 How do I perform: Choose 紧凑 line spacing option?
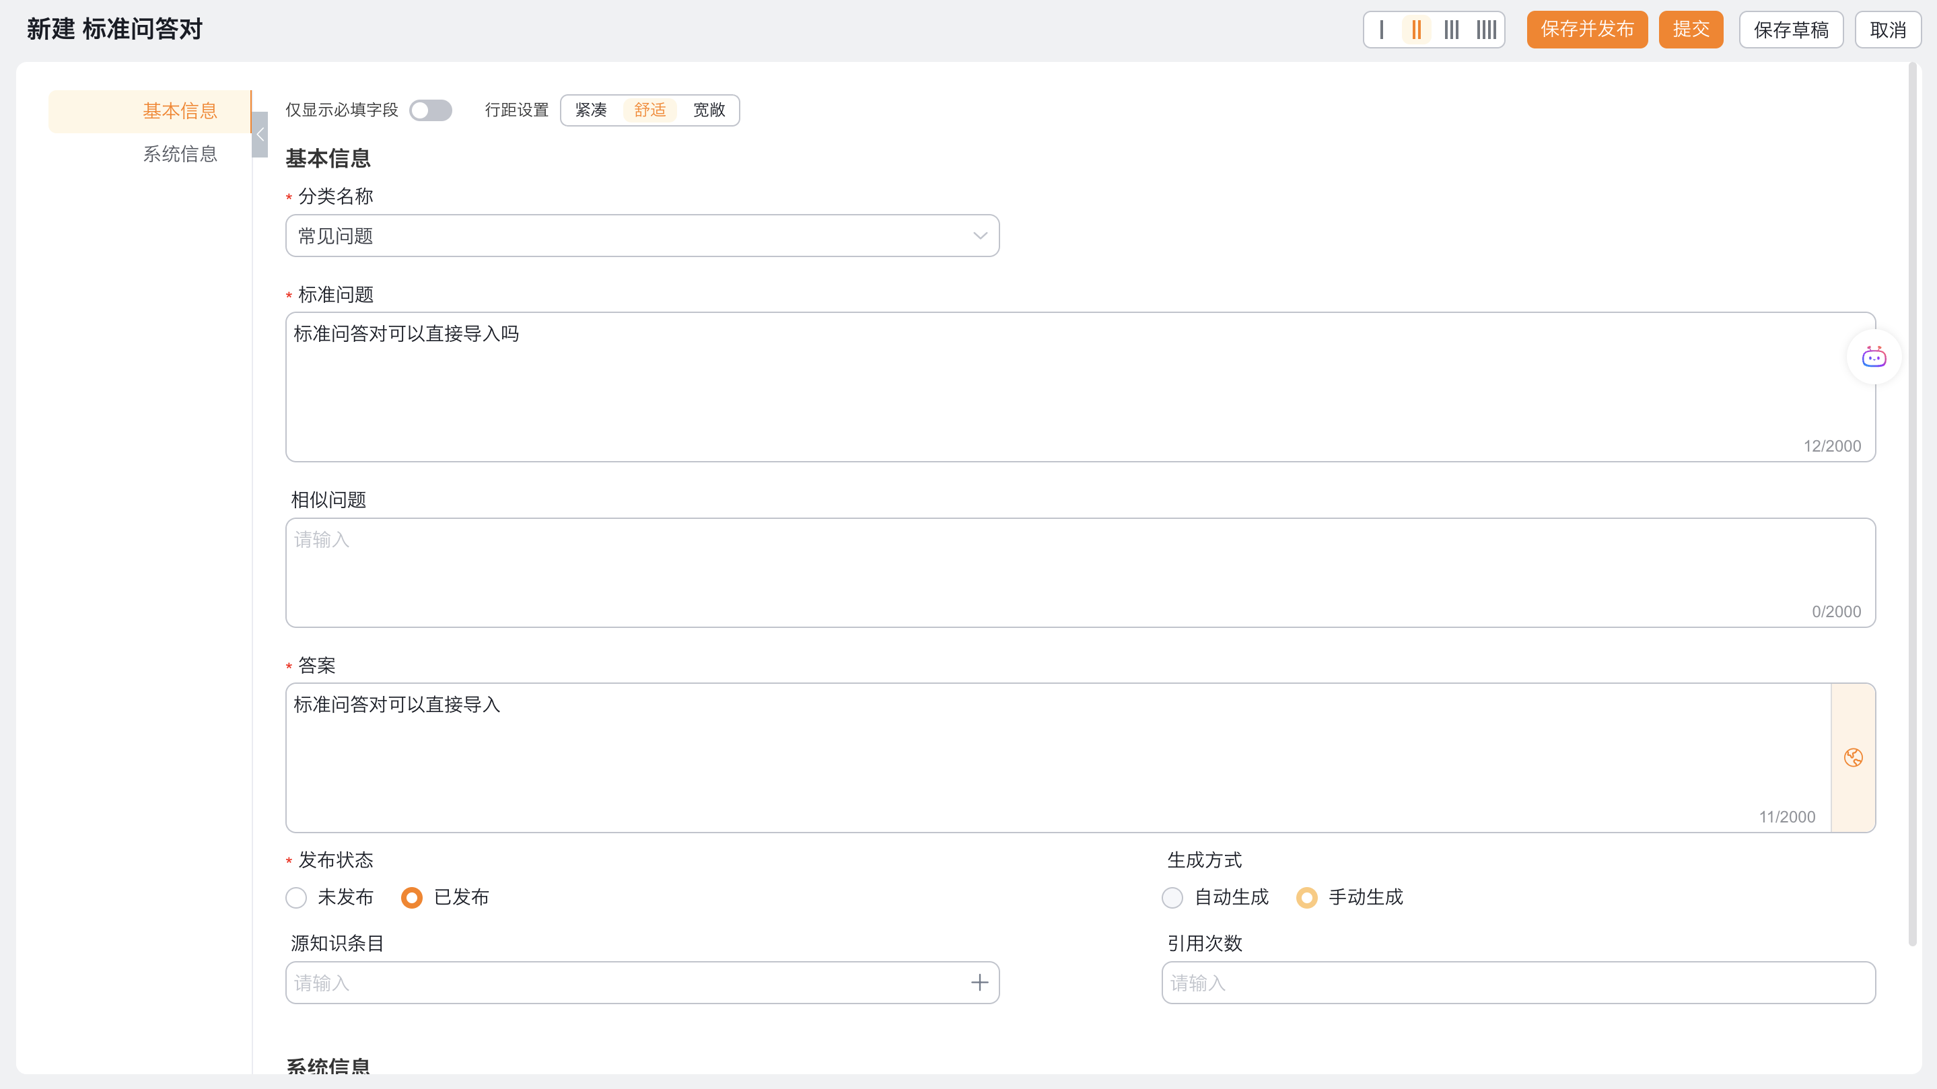pos(591,110)
